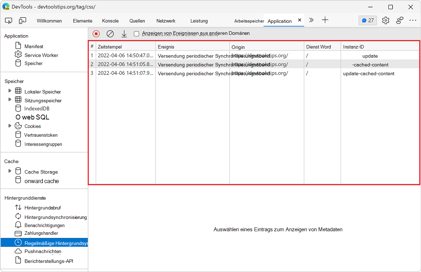The image size is (421, 272).
Task: Click the Hintergrundabruf label
Action: coord(42,208)
